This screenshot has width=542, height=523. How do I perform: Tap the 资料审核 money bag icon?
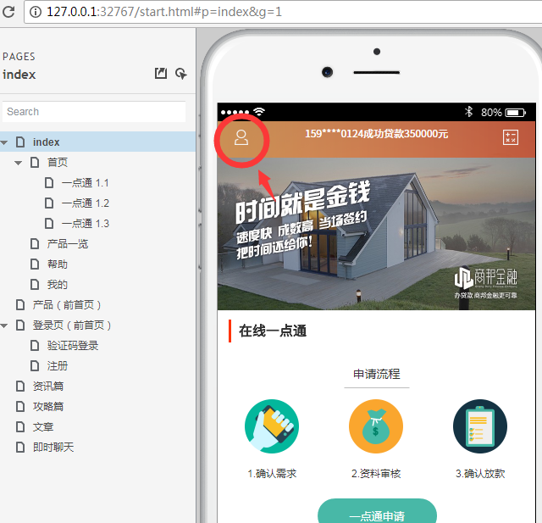pyautogui.click(x=376, y=426)
